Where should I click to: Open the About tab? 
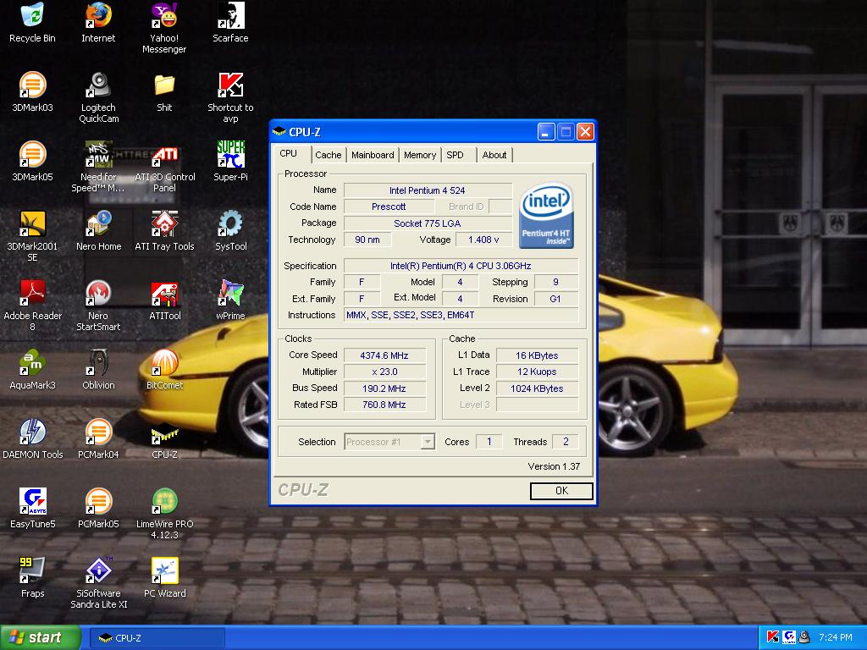[494, 156]
